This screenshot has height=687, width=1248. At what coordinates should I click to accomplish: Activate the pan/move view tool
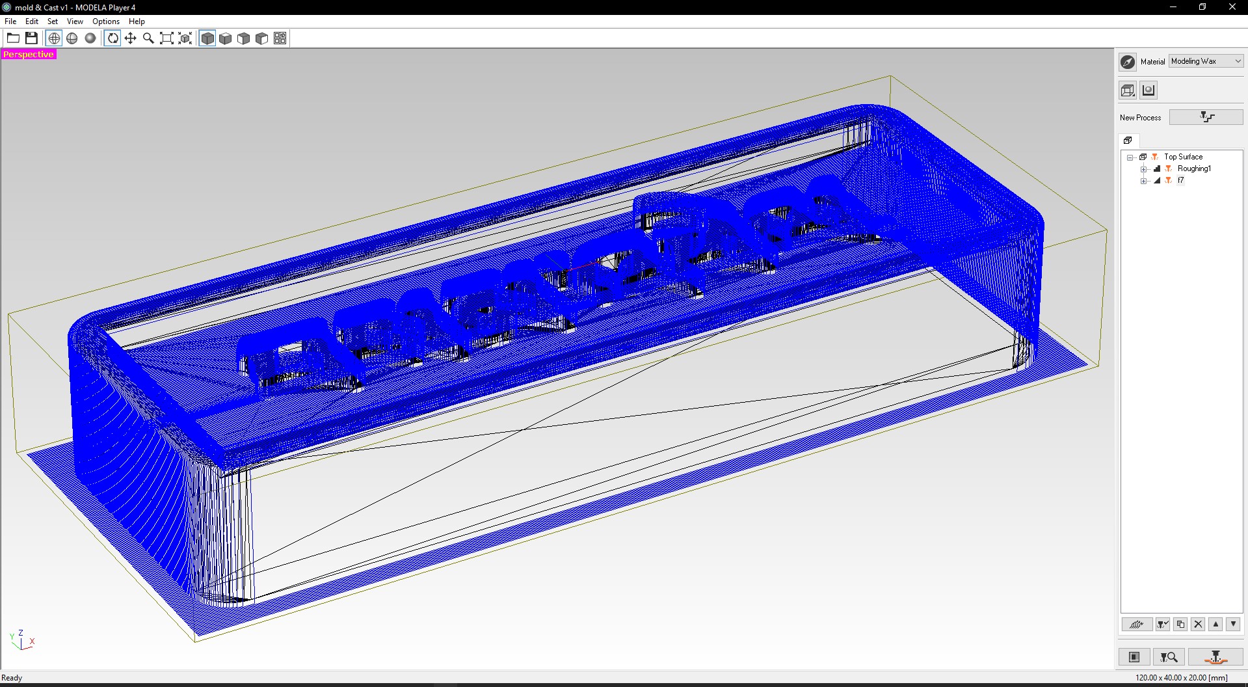click(x=131, y=38)
